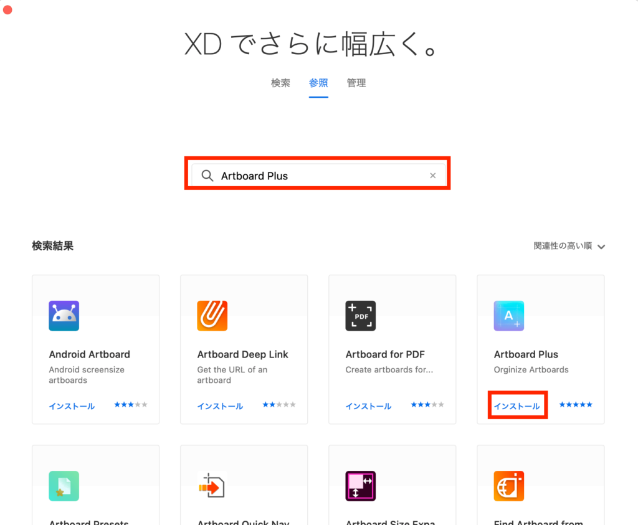This screenshot has width=638, height=525.
Task: View star rating of Artboard for PDF
Action: 427,405
